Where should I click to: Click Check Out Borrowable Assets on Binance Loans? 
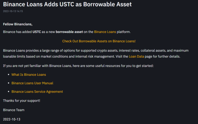point(99,41)
